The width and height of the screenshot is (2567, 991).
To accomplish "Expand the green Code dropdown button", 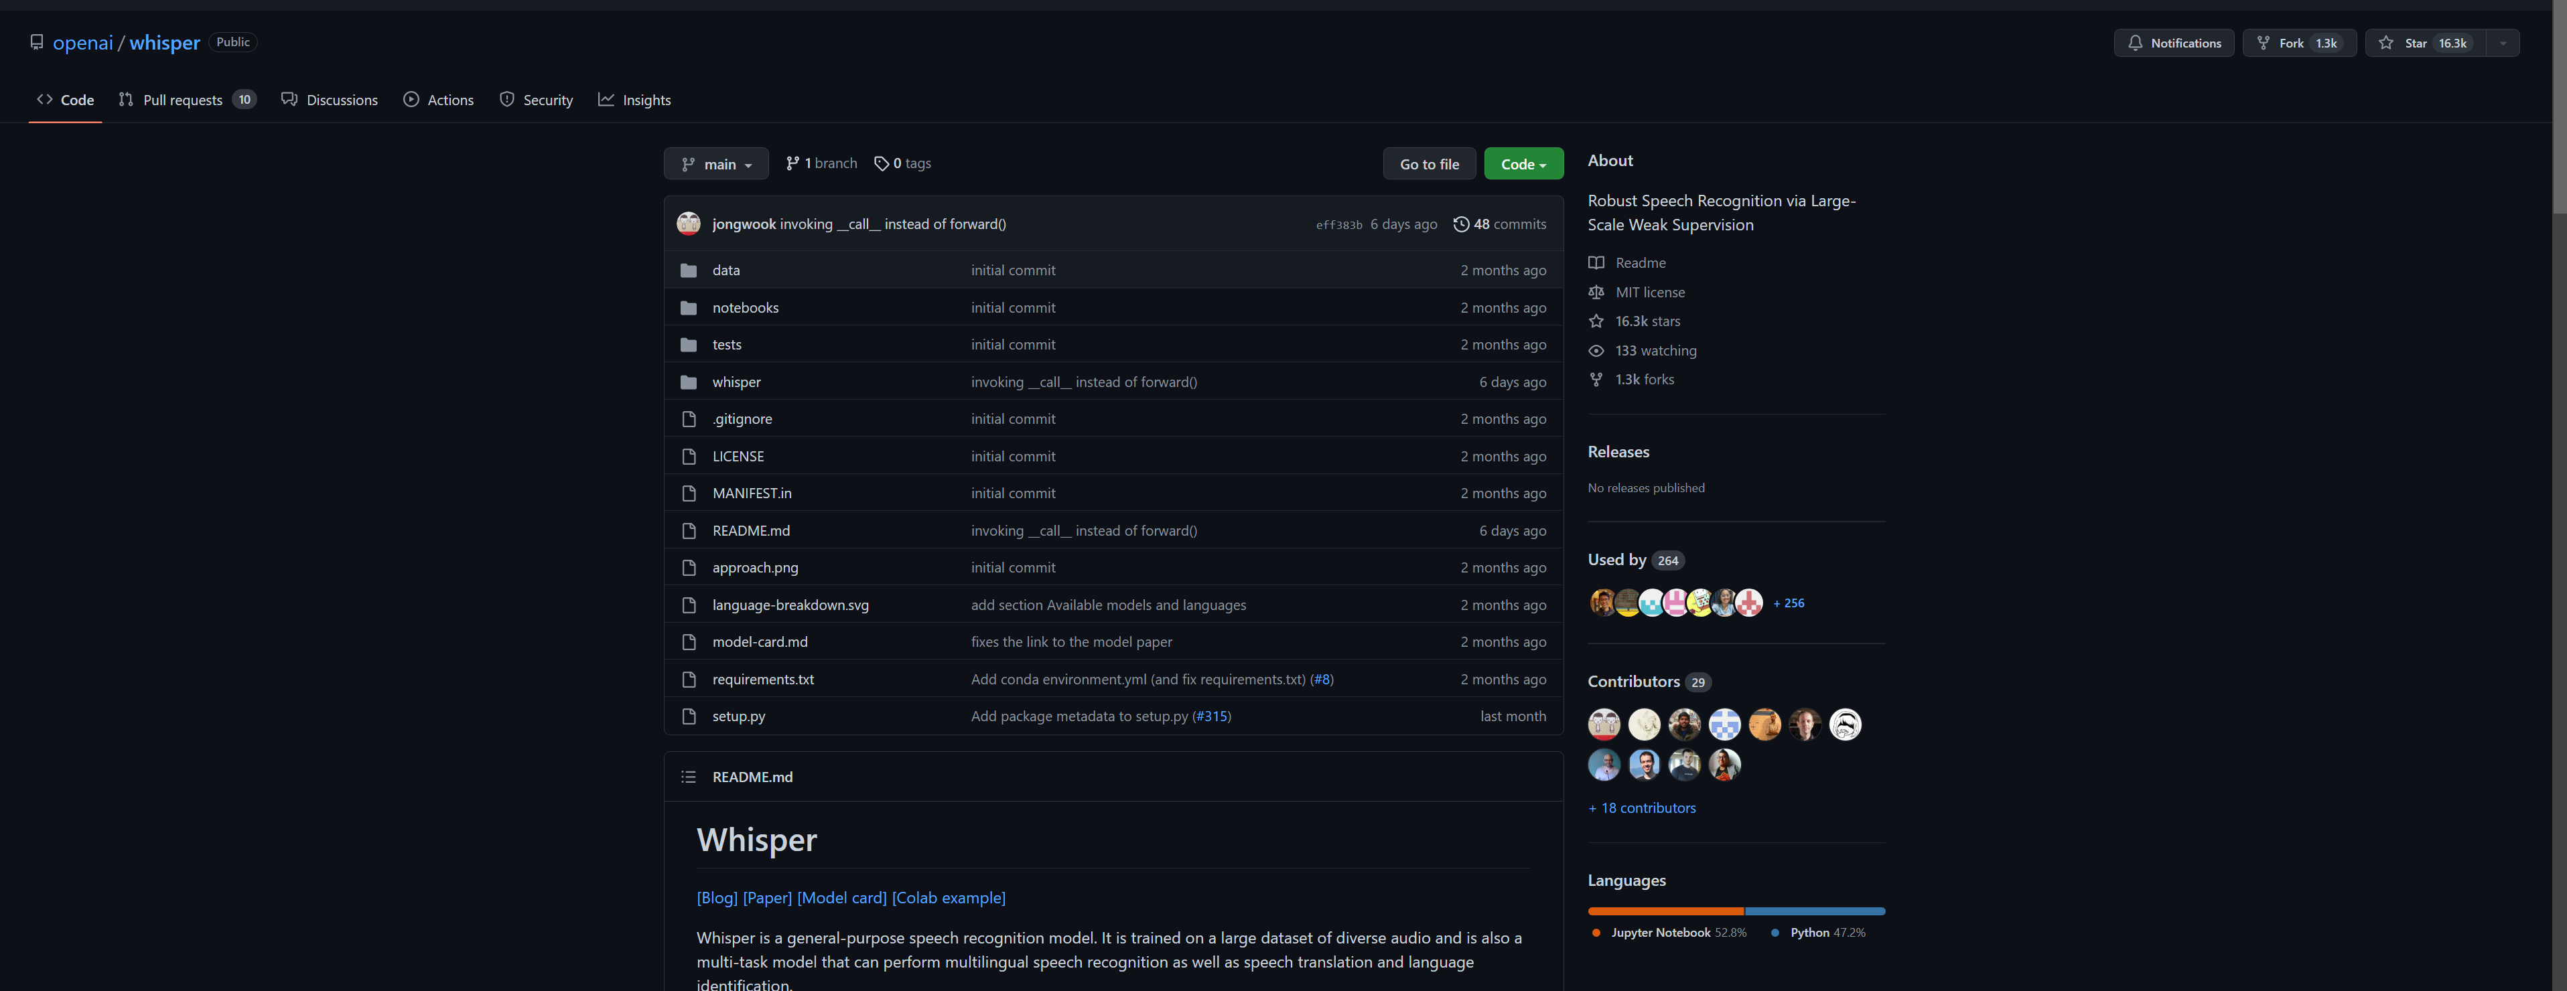I will point(1523,163).
